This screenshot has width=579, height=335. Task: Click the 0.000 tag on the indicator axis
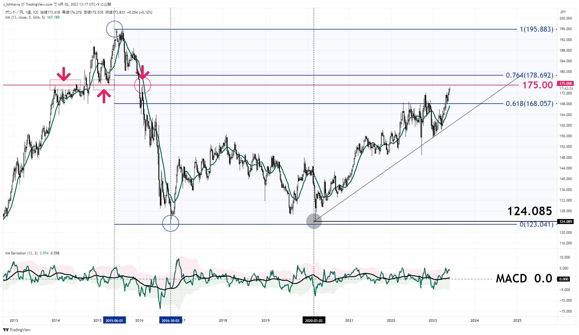564,279
